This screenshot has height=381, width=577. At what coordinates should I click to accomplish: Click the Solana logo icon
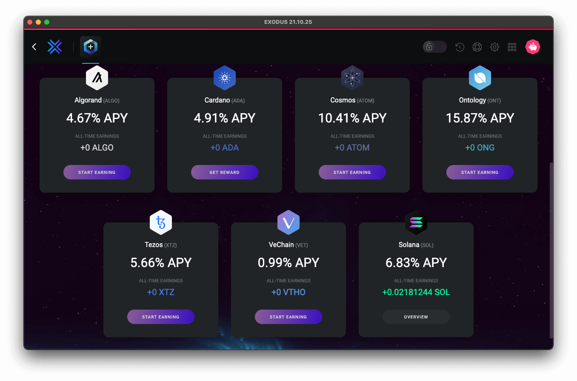[x=416, y=222]
